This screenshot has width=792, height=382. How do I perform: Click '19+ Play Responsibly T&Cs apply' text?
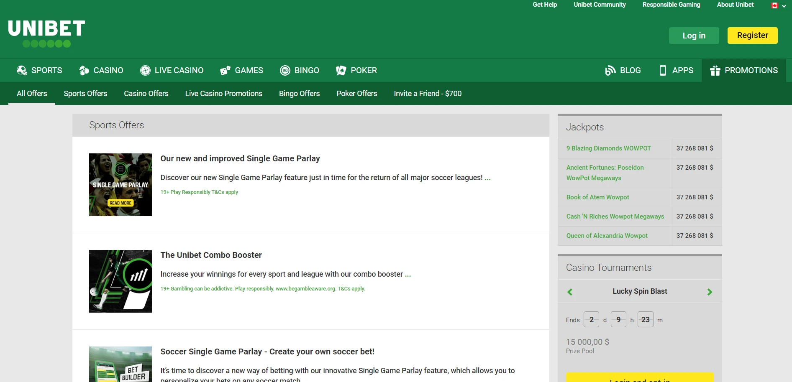pyautogui.click(x=199, y=192)
